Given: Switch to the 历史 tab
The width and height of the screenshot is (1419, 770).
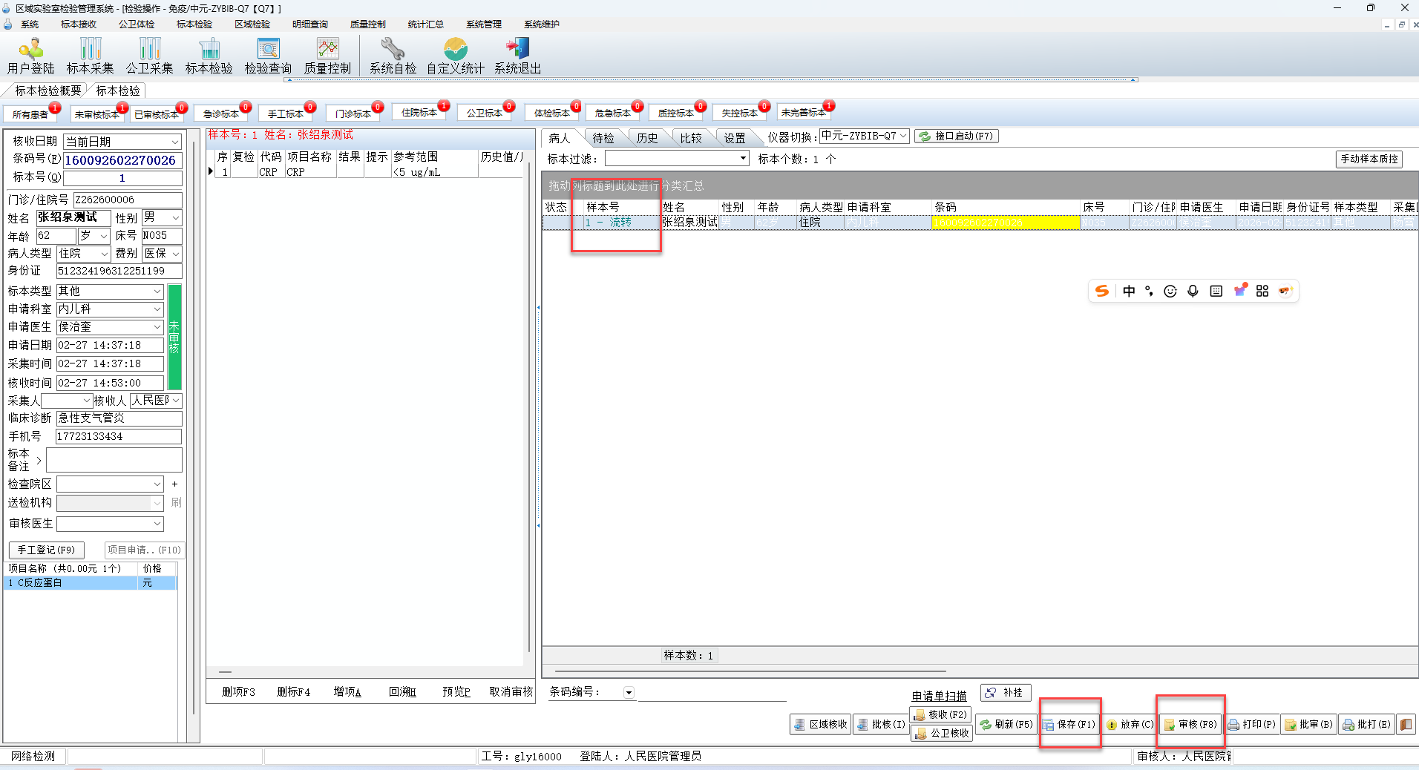Looking at the screenshot, I should tap(646, 138).
